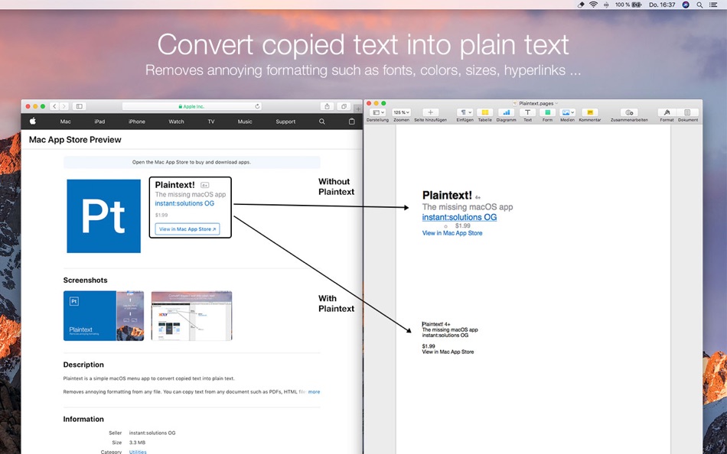Open the second screenshot thumbnail
Screen dimensions: 727x454
[x=191, y=316]
